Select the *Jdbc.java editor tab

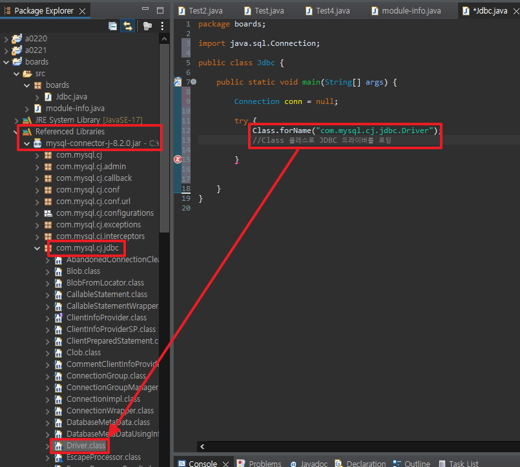486,11
